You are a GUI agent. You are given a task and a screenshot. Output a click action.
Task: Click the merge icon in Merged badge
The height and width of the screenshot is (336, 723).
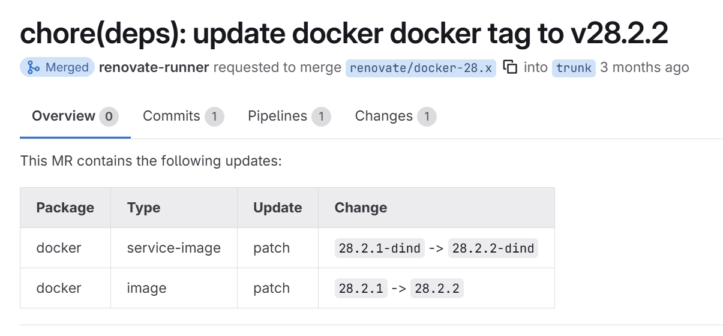point(34,67)
